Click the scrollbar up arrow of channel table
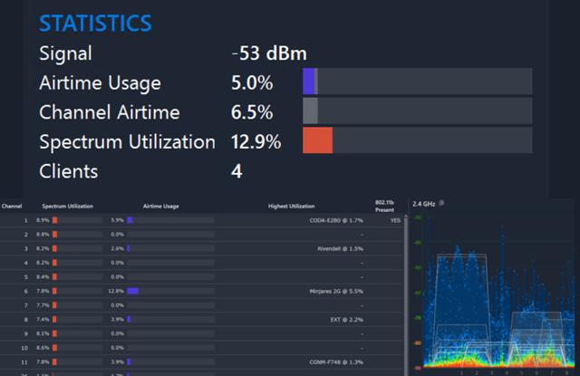The image size is (580, 376). click(406, 216)
